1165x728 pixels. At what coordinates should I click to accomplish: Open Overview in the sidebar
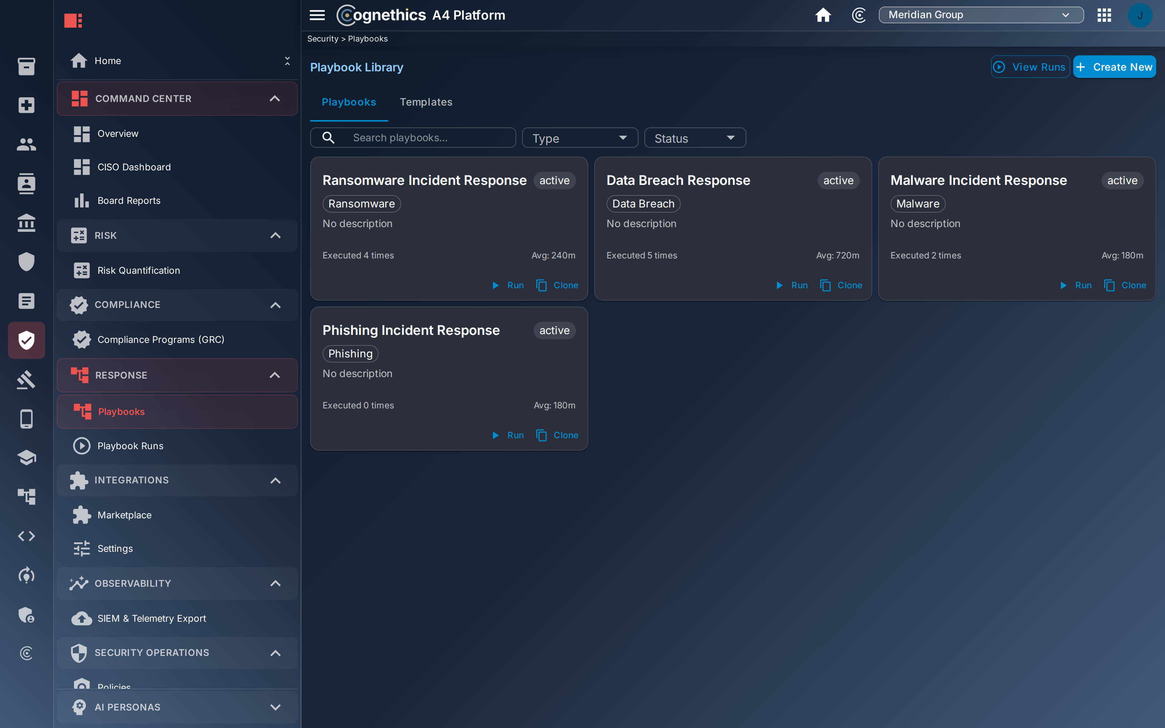(177, 134)
